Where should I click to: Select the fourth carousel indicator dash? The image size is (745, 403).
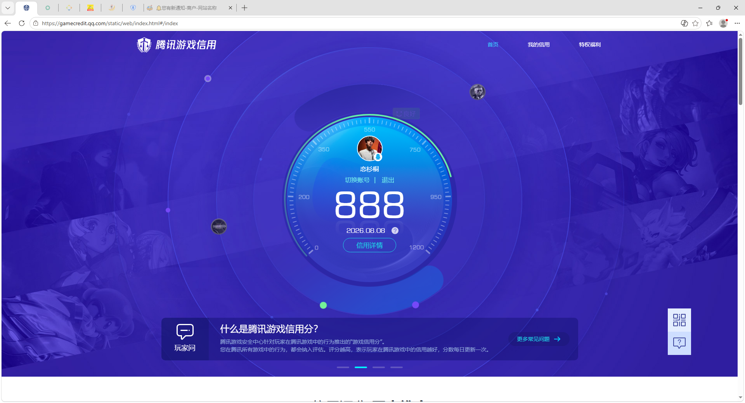coord(397,367)
